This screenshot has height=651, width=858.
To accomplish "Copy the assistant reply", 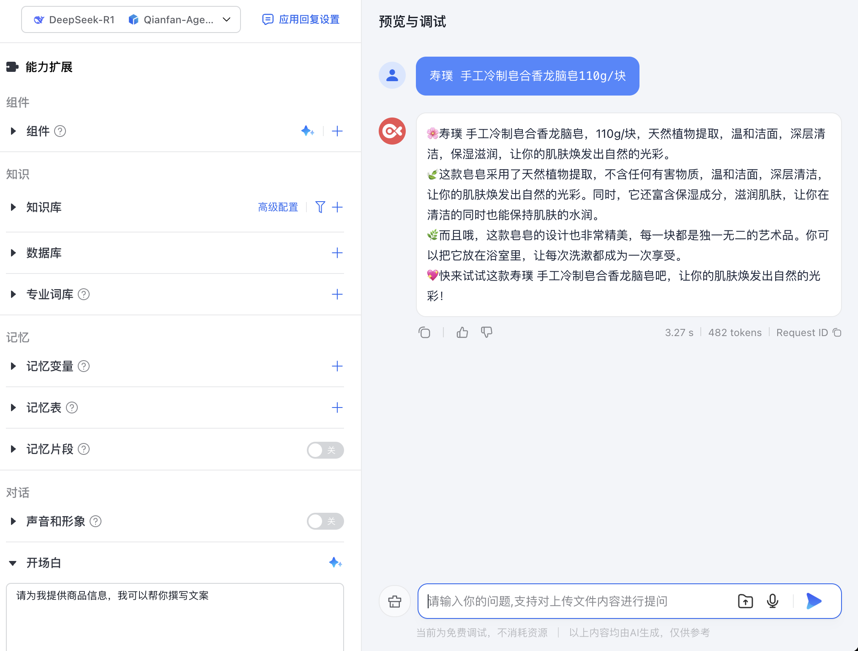I will [424, 333].
